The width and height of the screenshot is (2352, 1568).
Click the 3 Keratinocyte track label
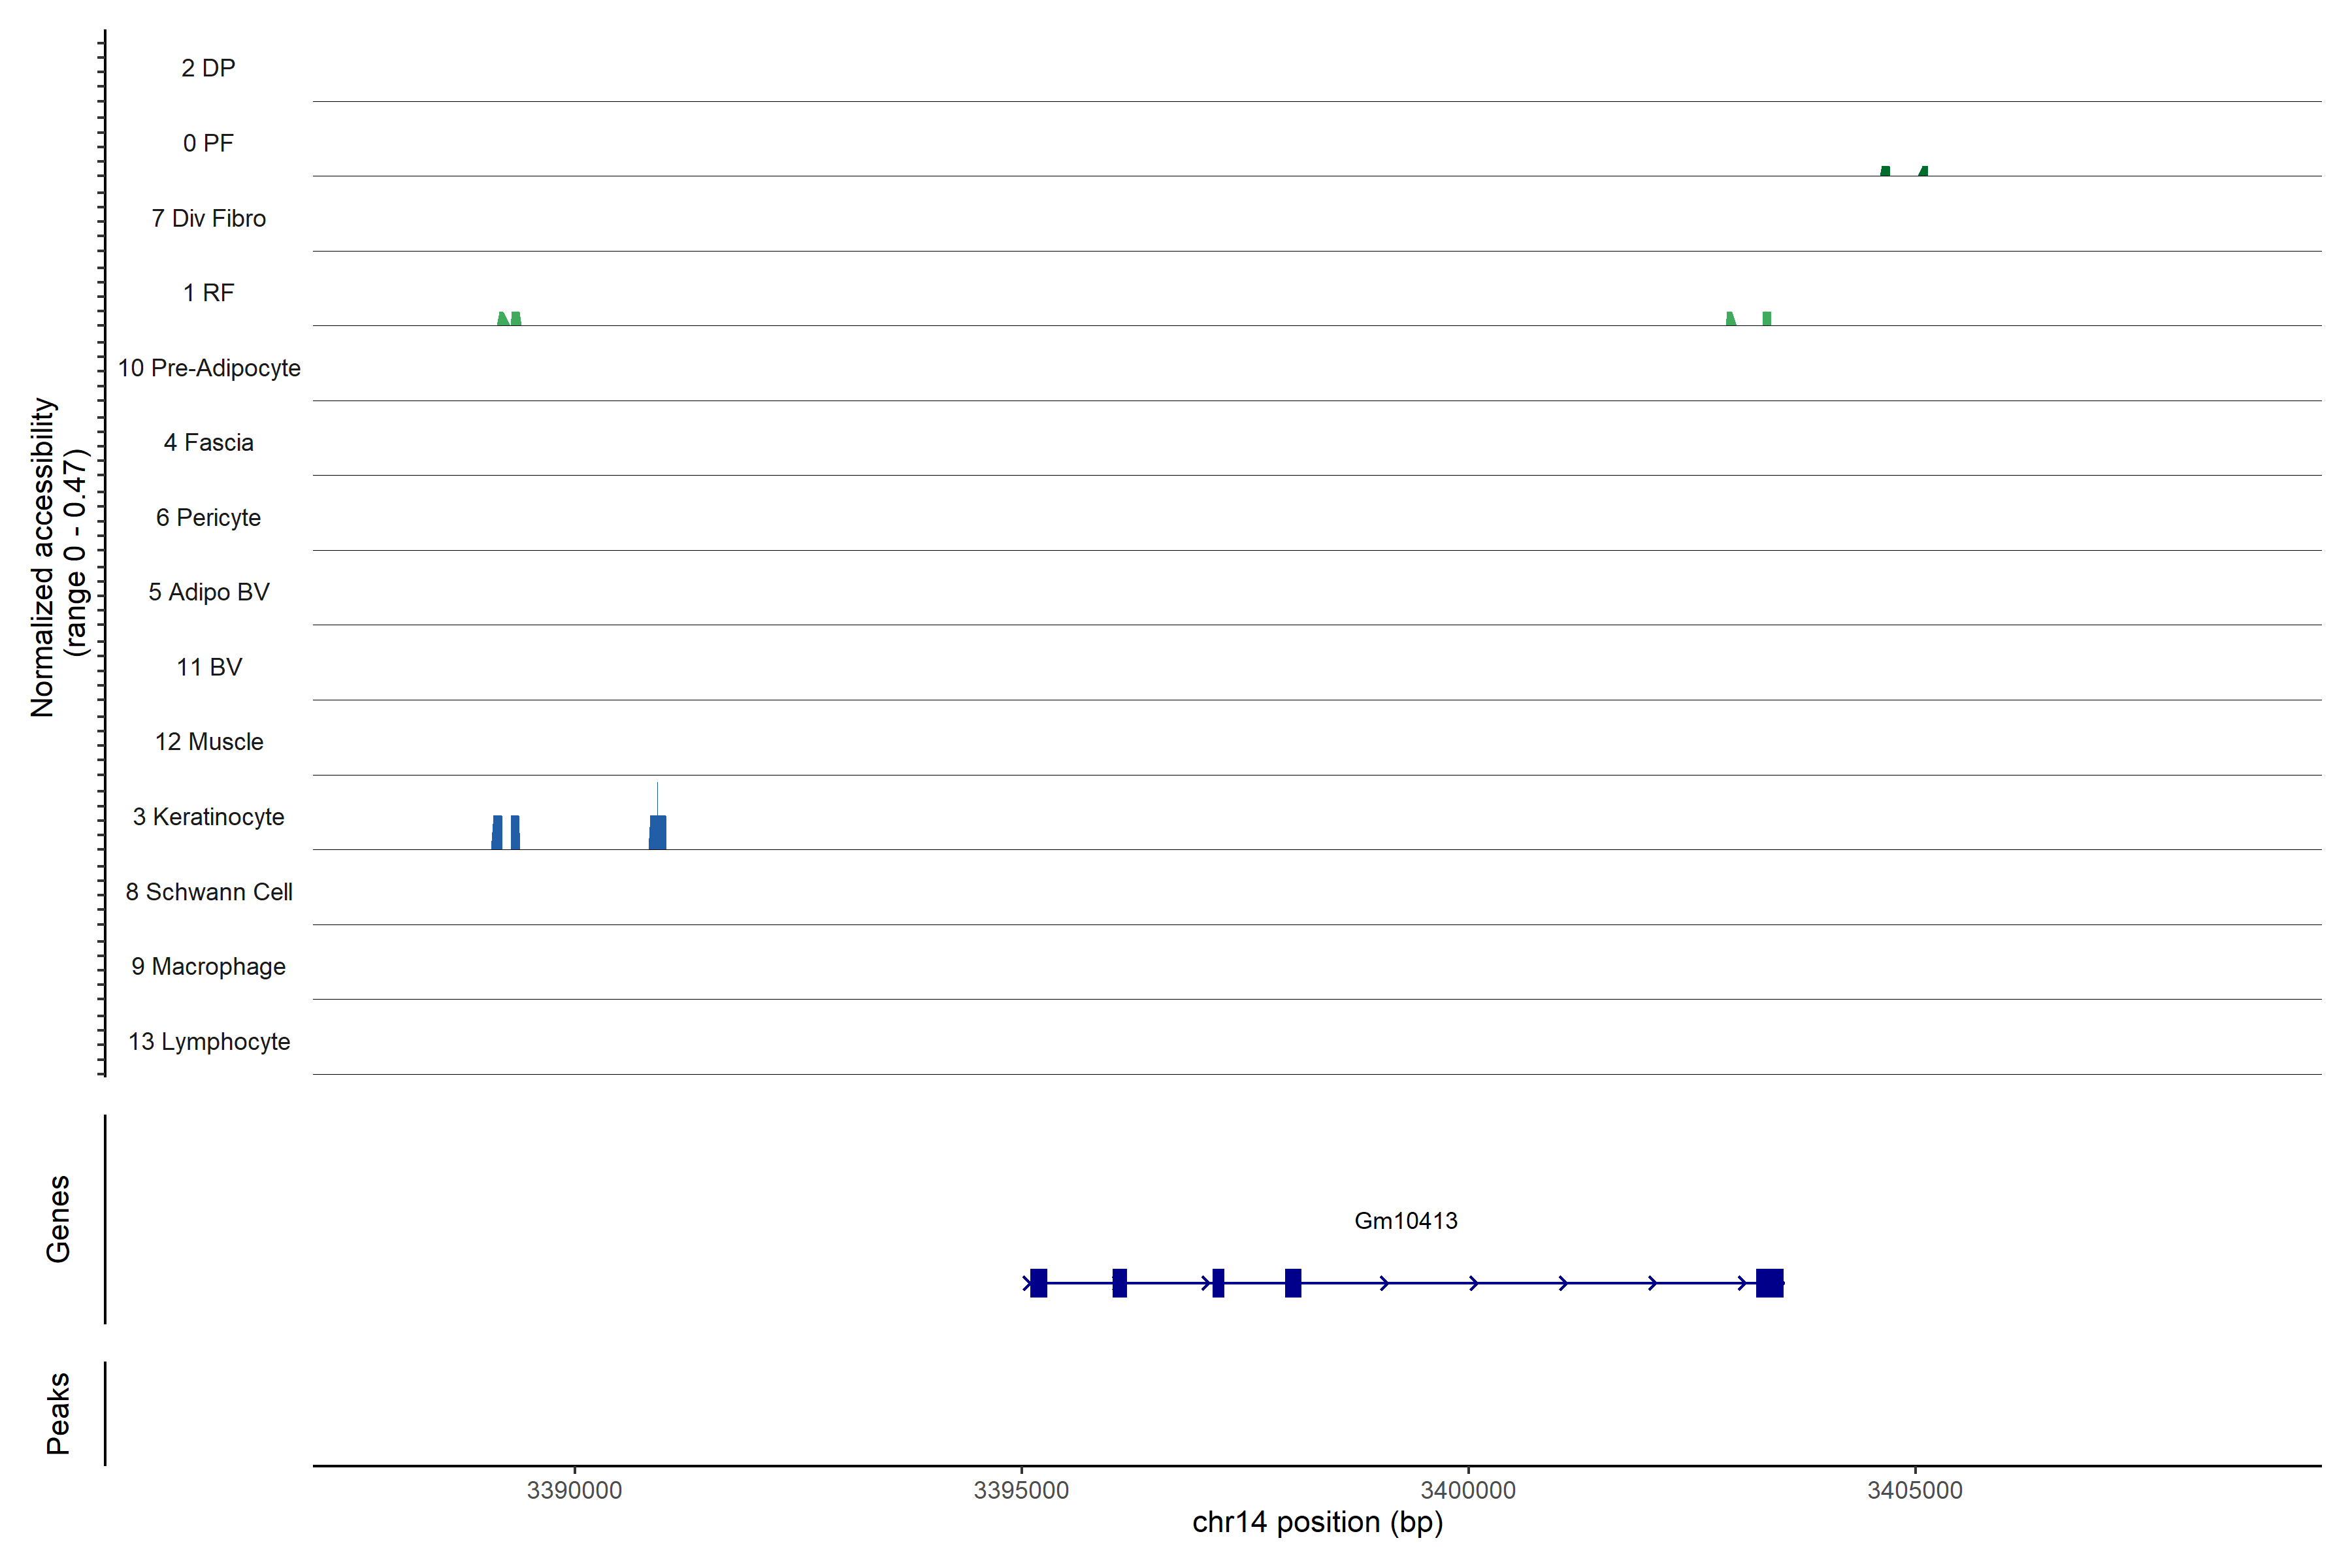coord(208,817)
